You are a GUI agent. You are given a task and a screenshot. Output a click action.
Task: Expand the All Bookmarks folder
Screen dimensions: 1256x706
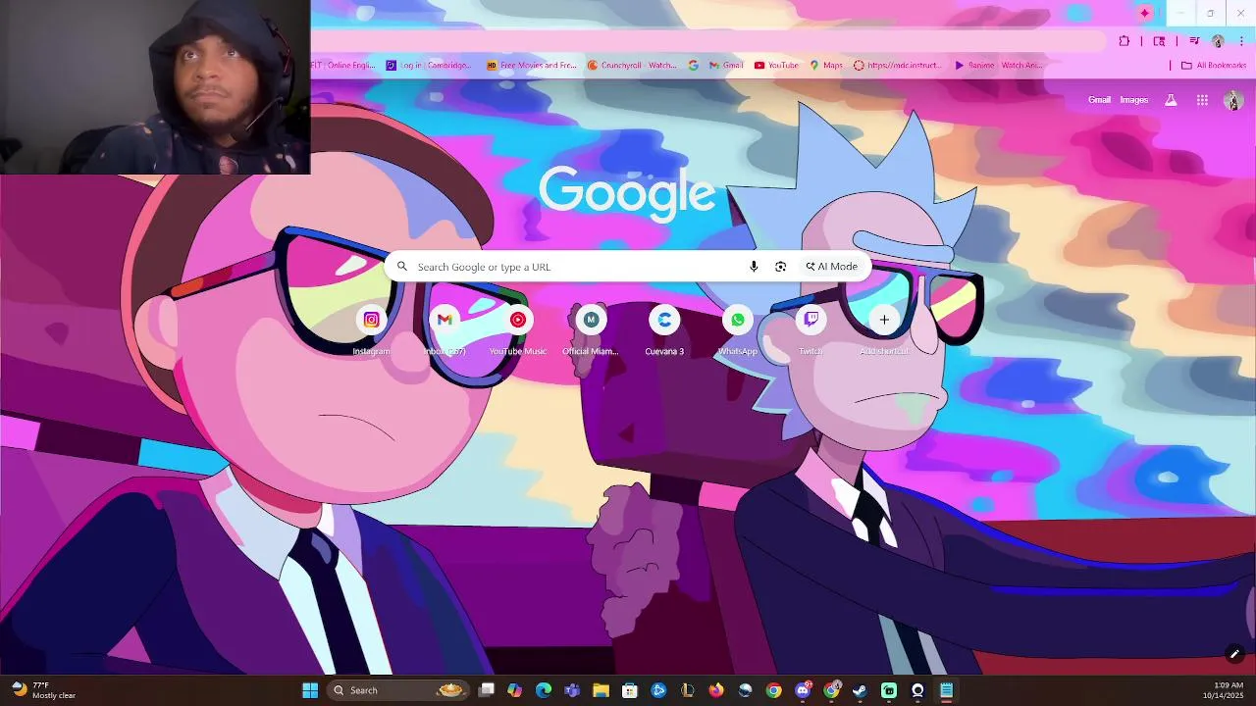(x=1214, y=66)
